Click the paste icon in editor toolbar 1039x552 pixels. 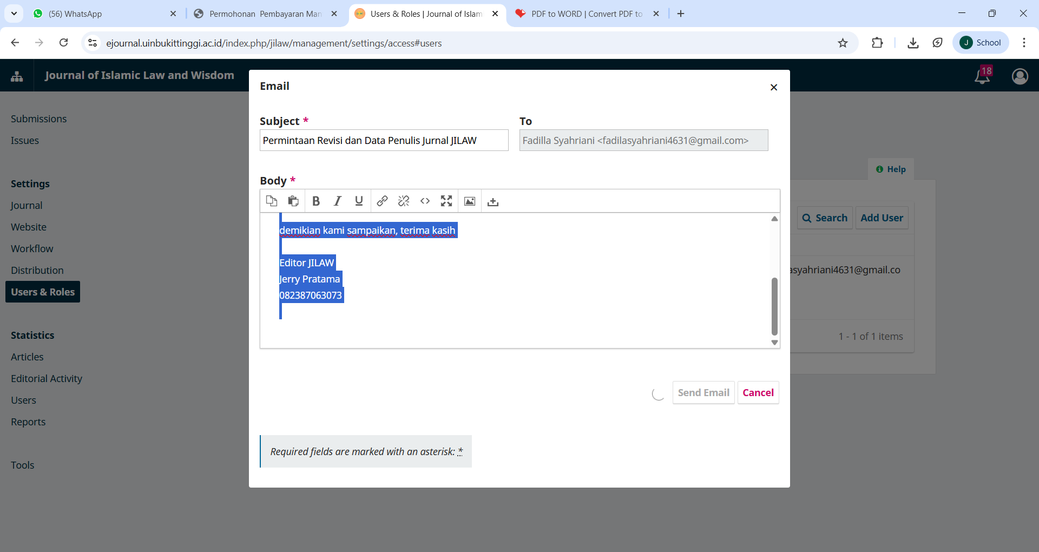point(293,201)
